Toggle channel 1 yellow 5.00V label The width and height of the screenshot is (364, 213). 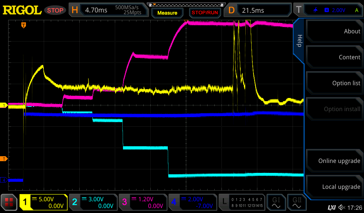pyautogui.click(x=43, y=202)
